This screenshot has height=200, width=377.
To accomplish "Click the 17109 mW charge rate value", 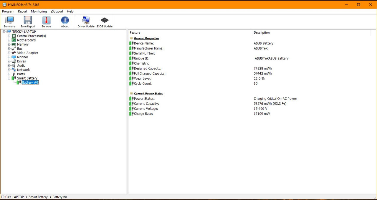I will click(262, 114).
